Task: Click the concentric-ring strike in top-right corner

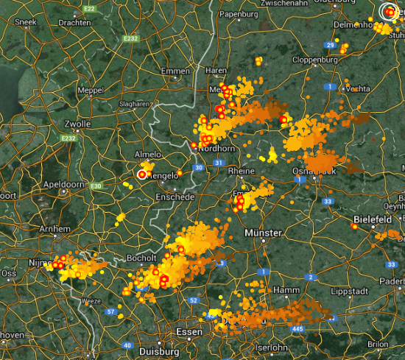Action: pos(389,12)
